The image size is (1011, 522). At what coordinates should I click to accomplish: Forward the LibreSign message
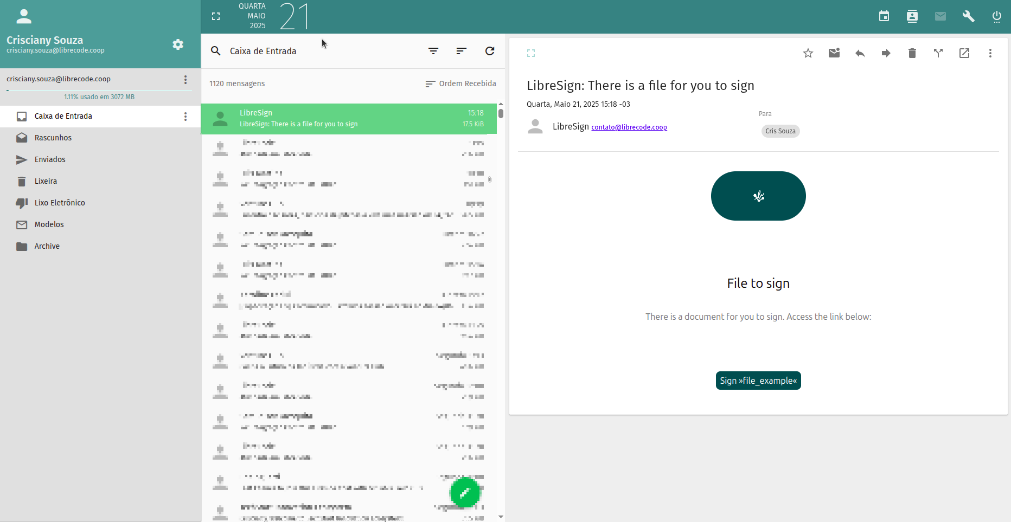click(886, 53)
